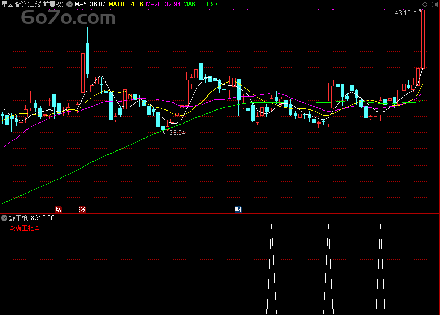
Task: Click the 增 event marker icon
Action: tap(58, 209)
